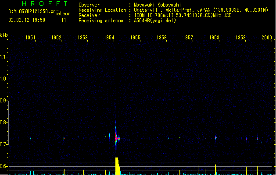Click the Receiving Location label

point(102,10)
